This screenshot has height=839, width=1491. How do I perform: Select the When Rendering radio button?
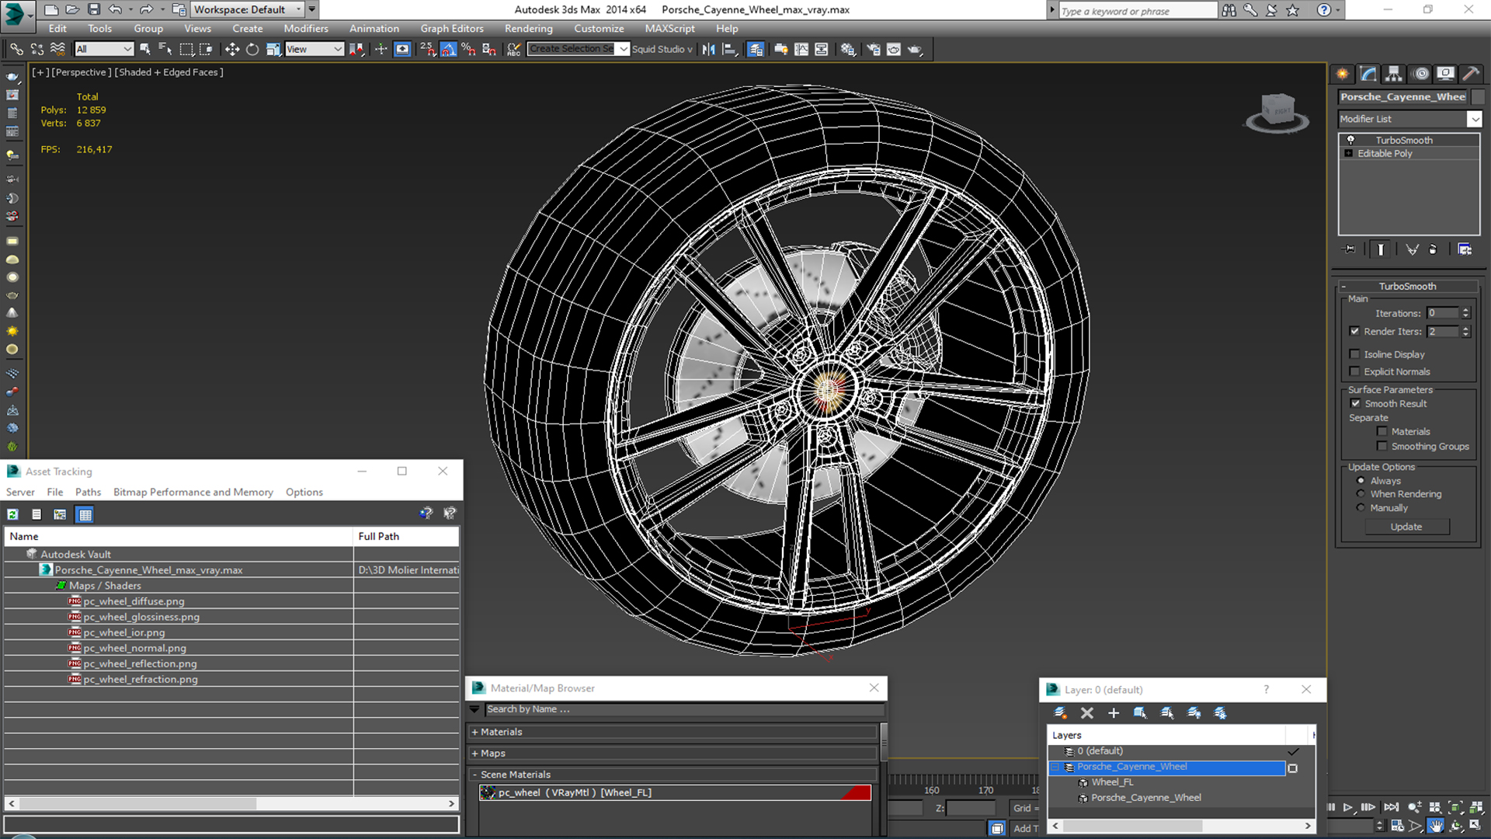[x=1361, y=494]
